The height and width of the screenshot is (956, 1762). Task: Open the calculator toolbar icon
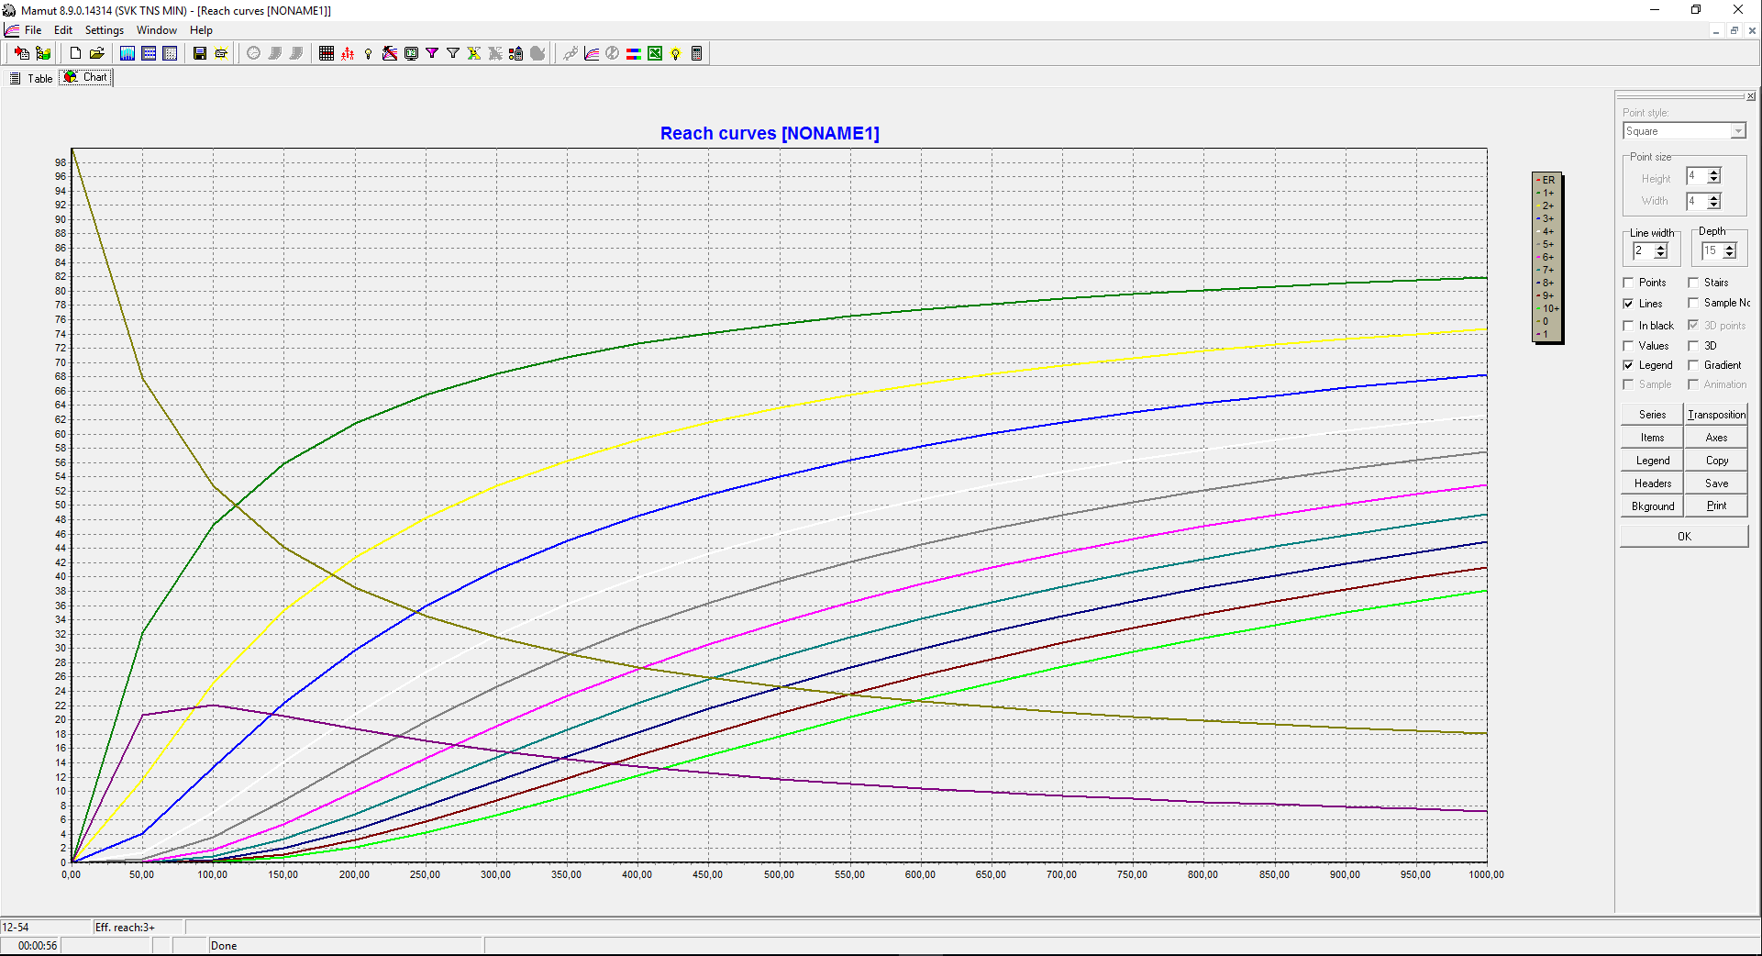[x=697, y=53]
